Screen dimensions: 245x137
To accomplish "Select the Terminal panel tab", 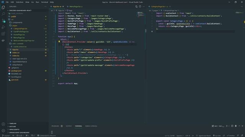I will [x=78, y=126].
